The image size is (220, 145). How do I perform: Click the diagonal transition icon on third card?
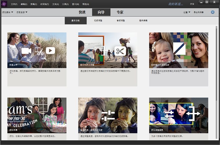point(179,49)
